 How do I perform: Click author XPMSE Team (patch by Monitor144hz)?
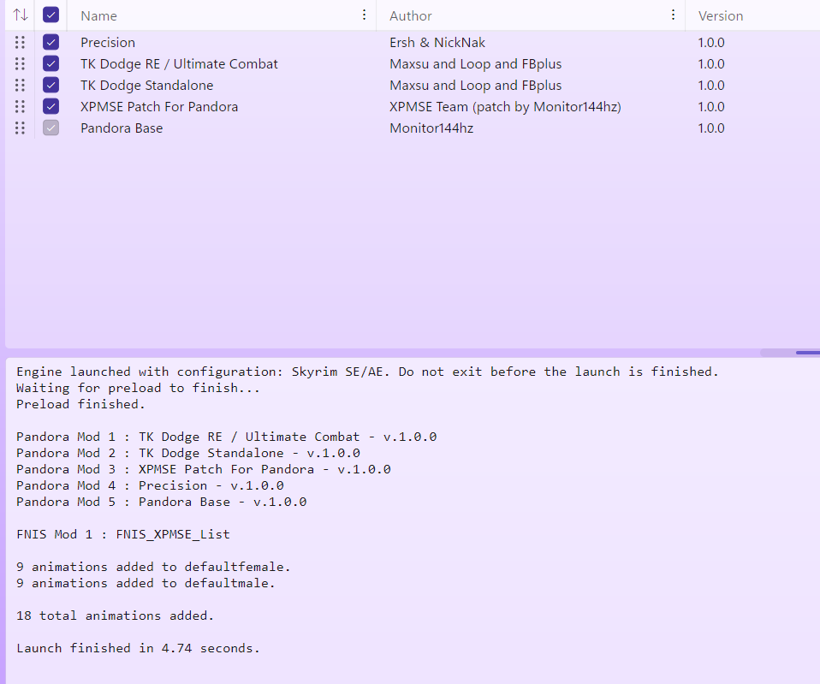(x=505, y=107)
